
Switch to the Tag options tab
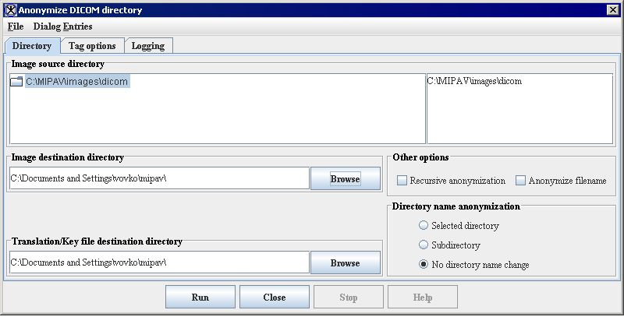tap(92, 46)
